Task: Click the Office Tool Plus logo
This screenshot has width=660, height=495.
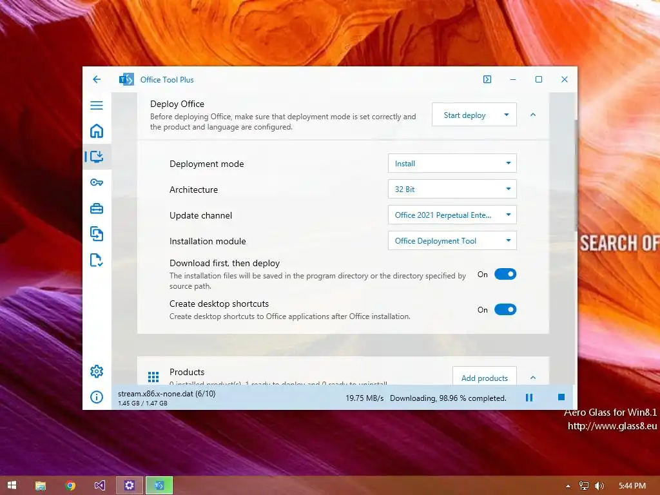Action: (126, 79)
